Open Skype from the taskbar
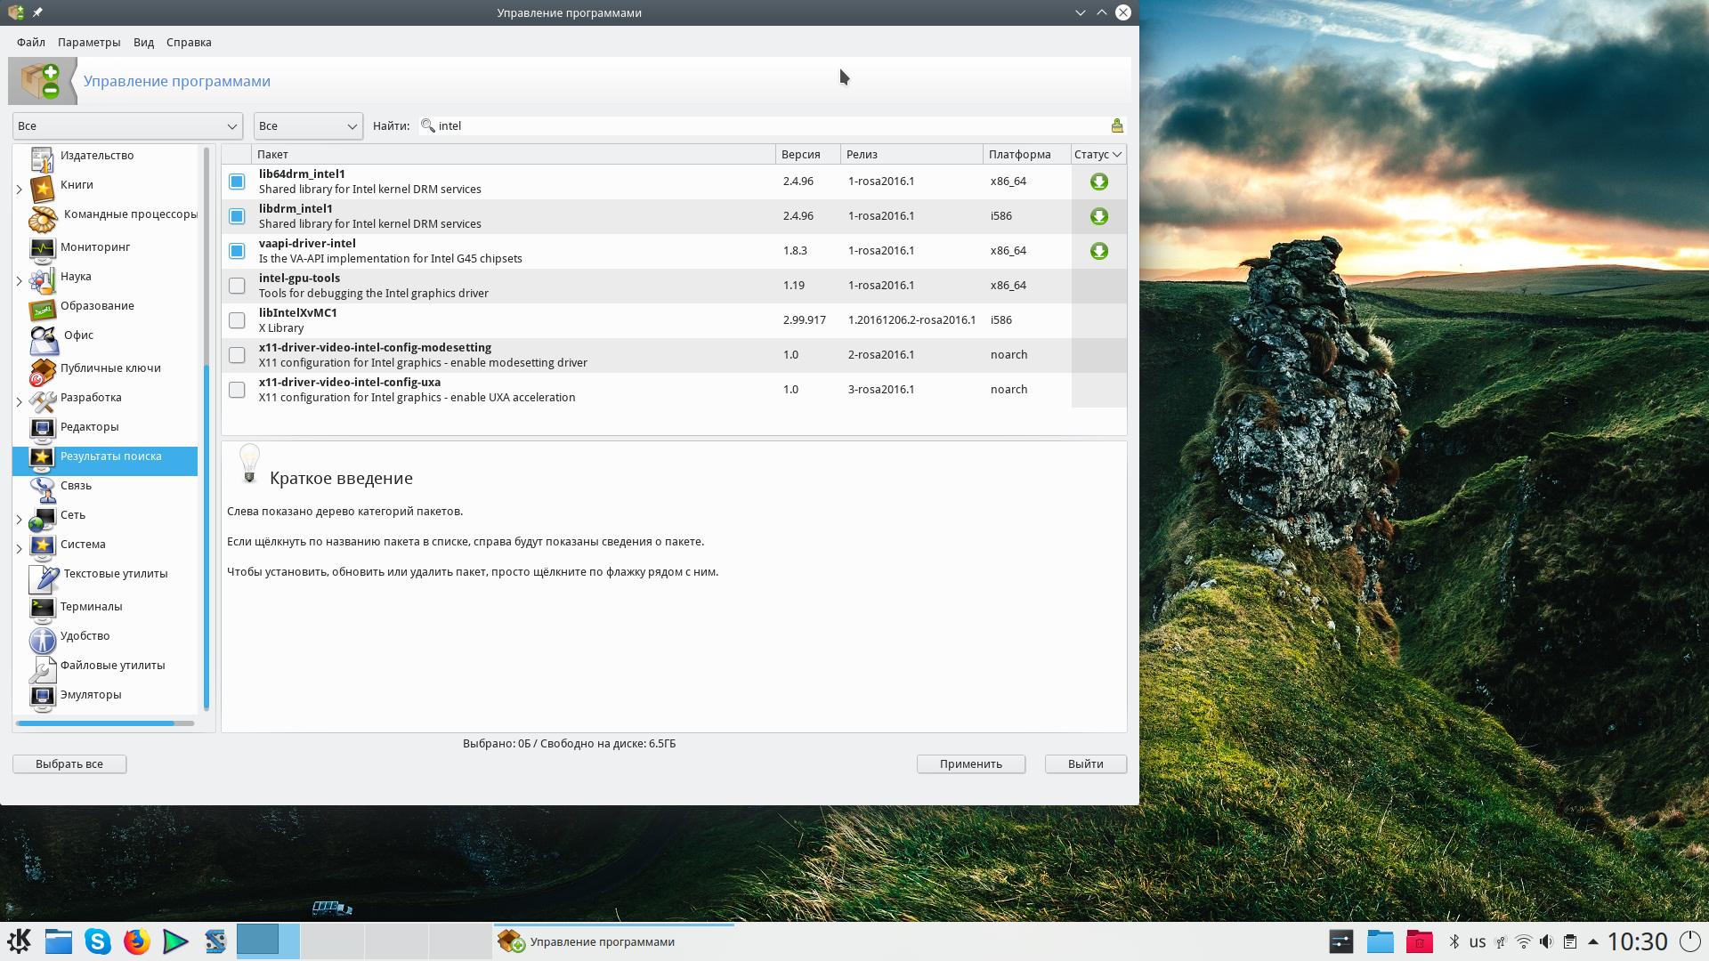The width and height of the screenshot is (1709, 961). pyautogui.click(x=97, y=941)
